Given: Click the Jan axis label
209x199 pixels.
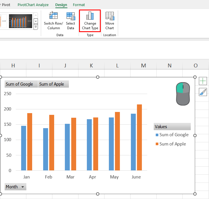Looking at the screenshot, I should pyautogui.click(x=27, y=177).
